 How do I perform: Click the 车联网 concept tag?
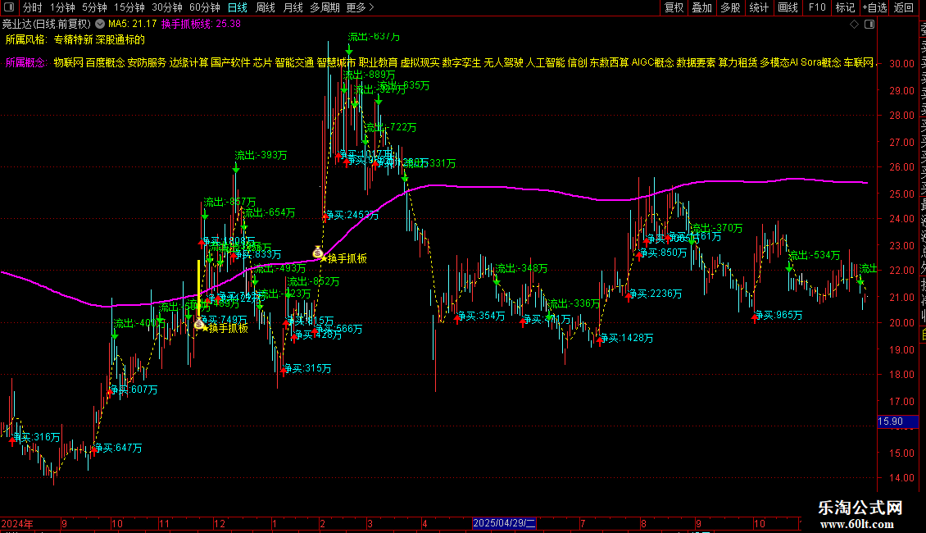tap(858, 62)
